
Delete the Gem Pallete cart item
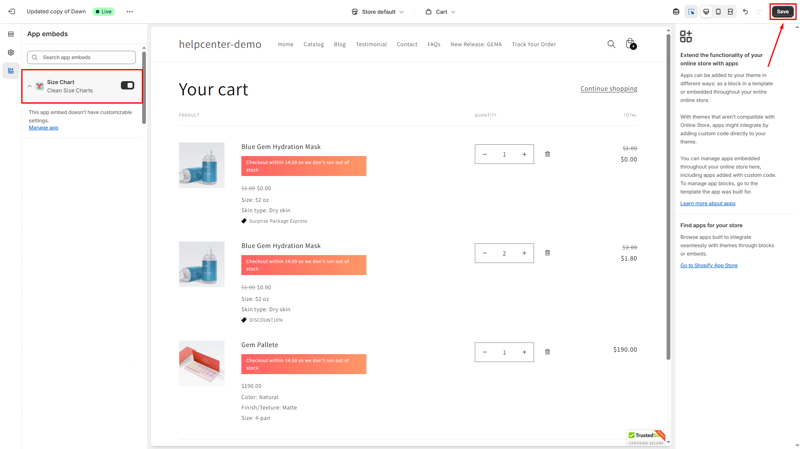547,352
